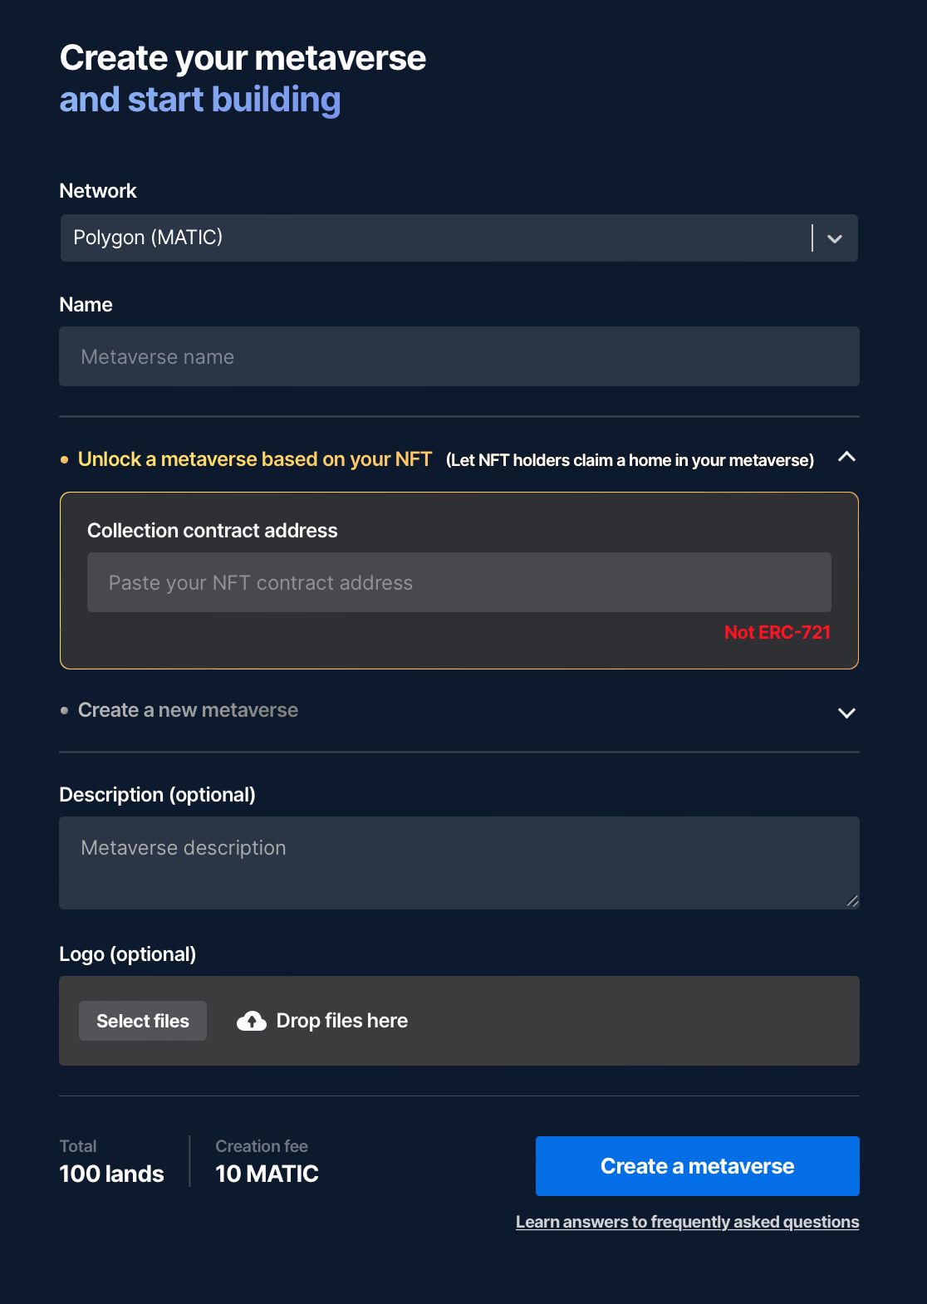Click the Create a metaverse button

(698, 1166)
